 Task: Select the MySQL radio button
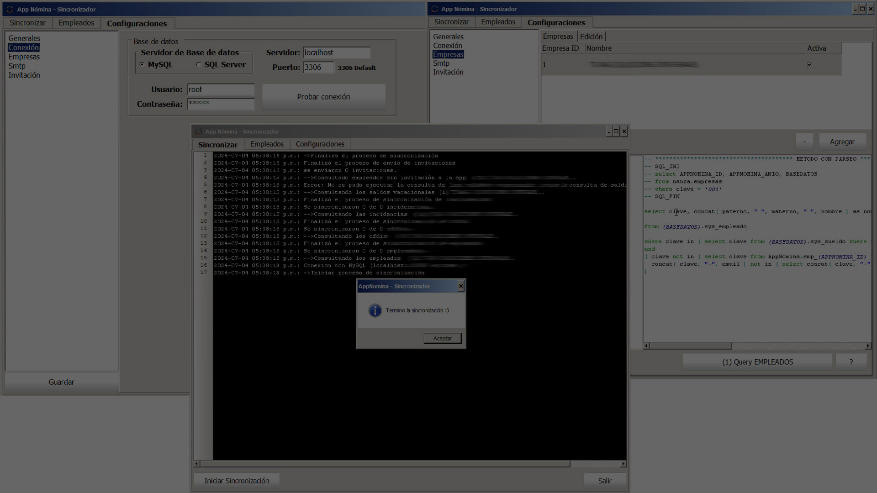[x=142, y=64]
